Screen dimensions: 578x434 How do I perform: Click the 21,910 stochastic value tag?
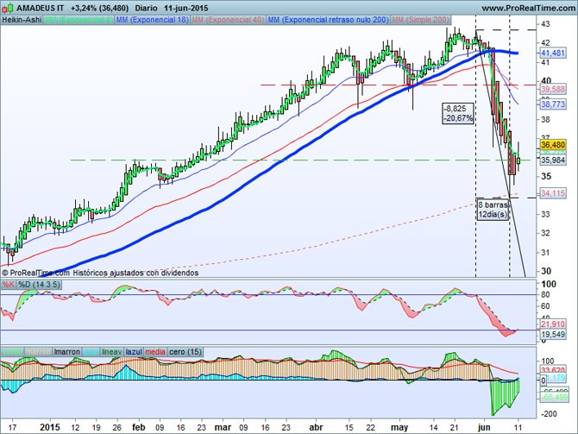[x=553, y=324]
